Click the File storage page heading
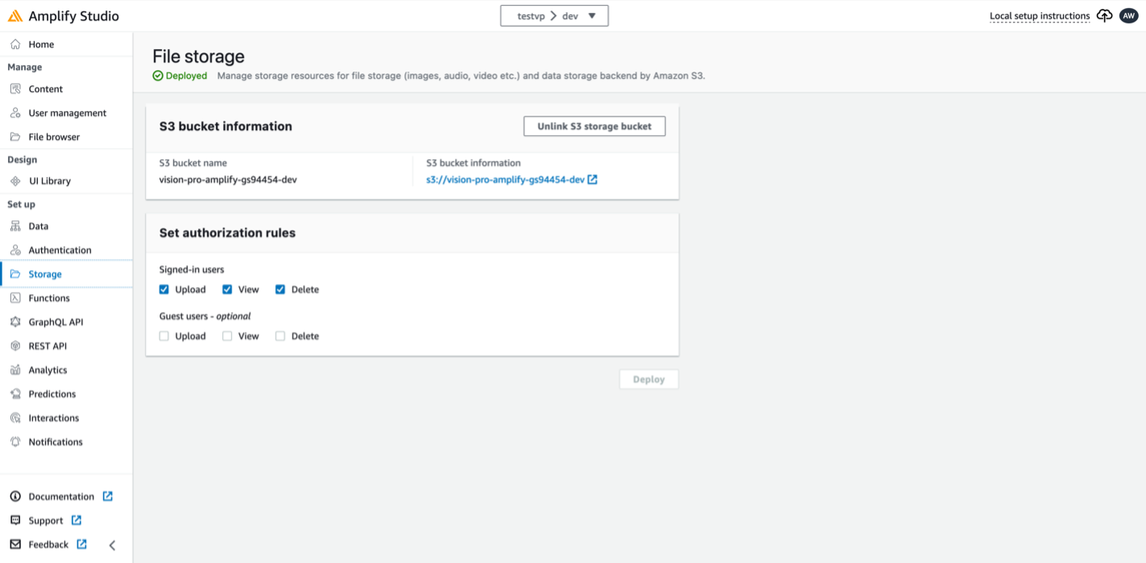Image resolution: width=1146 pixels, height=563 pixels. coord(198,56)
